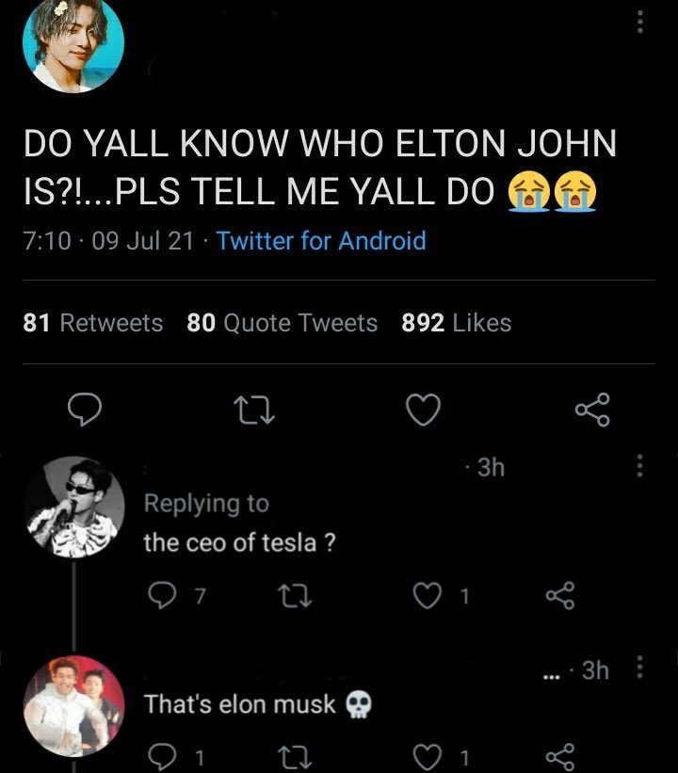Share the Elton John tweet
Image resolution: width=678 pixels, height=773 pixels.
(592, 409)
